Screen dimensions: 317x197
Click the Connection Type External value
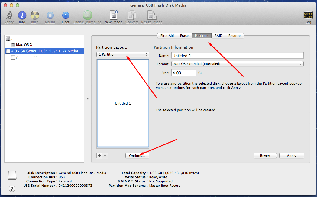pyautogui.click(x=65, y=181)
